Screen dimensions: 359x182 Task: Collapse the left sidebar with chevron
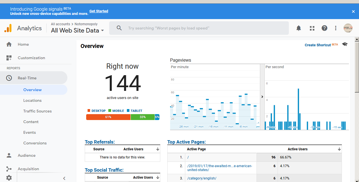[x=64, y=178]
